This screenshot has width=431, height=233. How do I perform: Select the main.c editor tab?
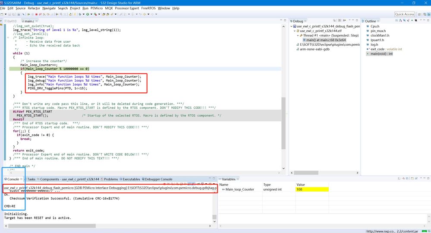point(29,21)
